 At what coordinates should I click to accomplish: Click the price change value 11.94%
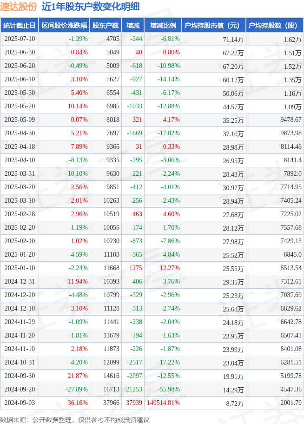coord(78,281)
